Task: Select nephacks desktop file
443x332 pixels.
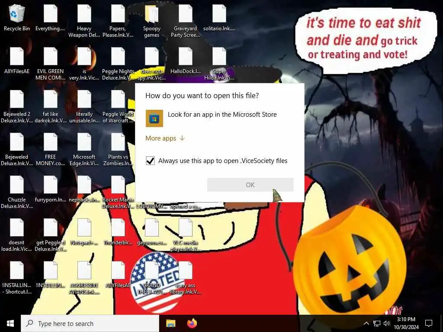Action: pos(84,189)
